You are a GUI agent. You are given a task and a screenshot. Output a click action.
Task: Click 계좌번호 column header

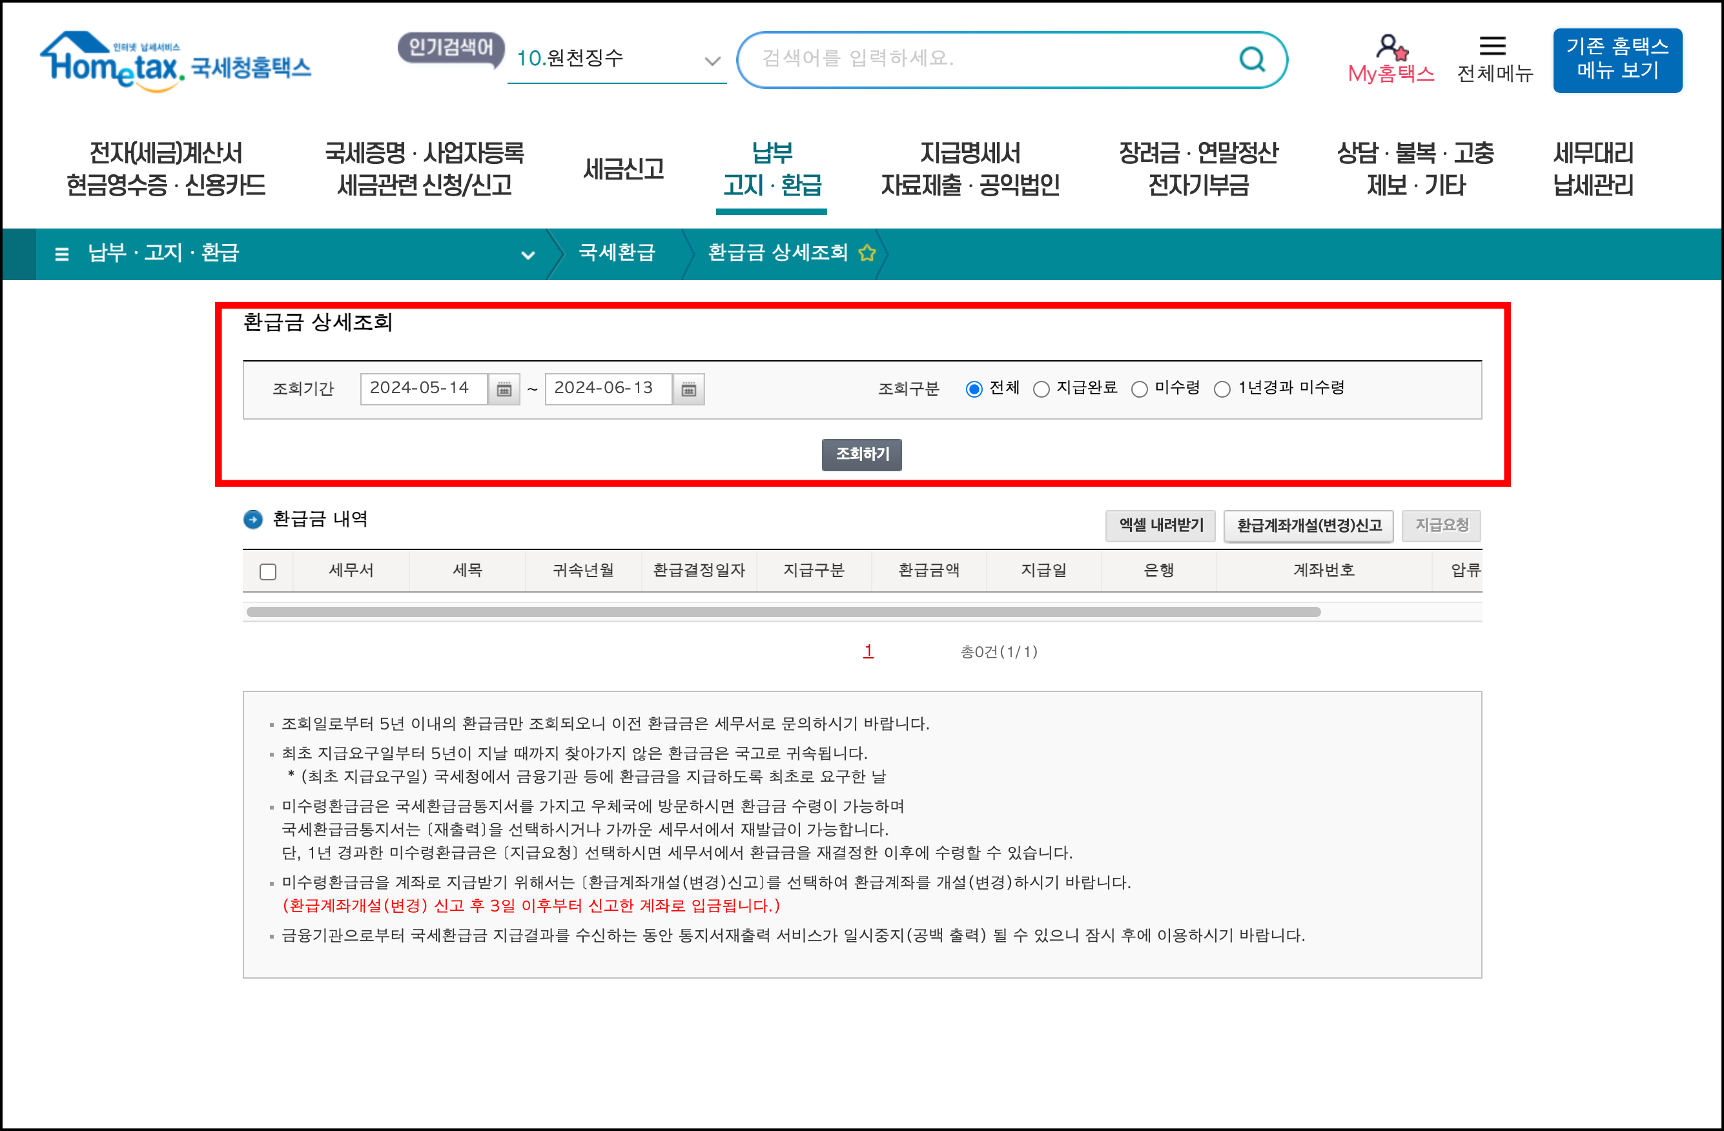1324,571
